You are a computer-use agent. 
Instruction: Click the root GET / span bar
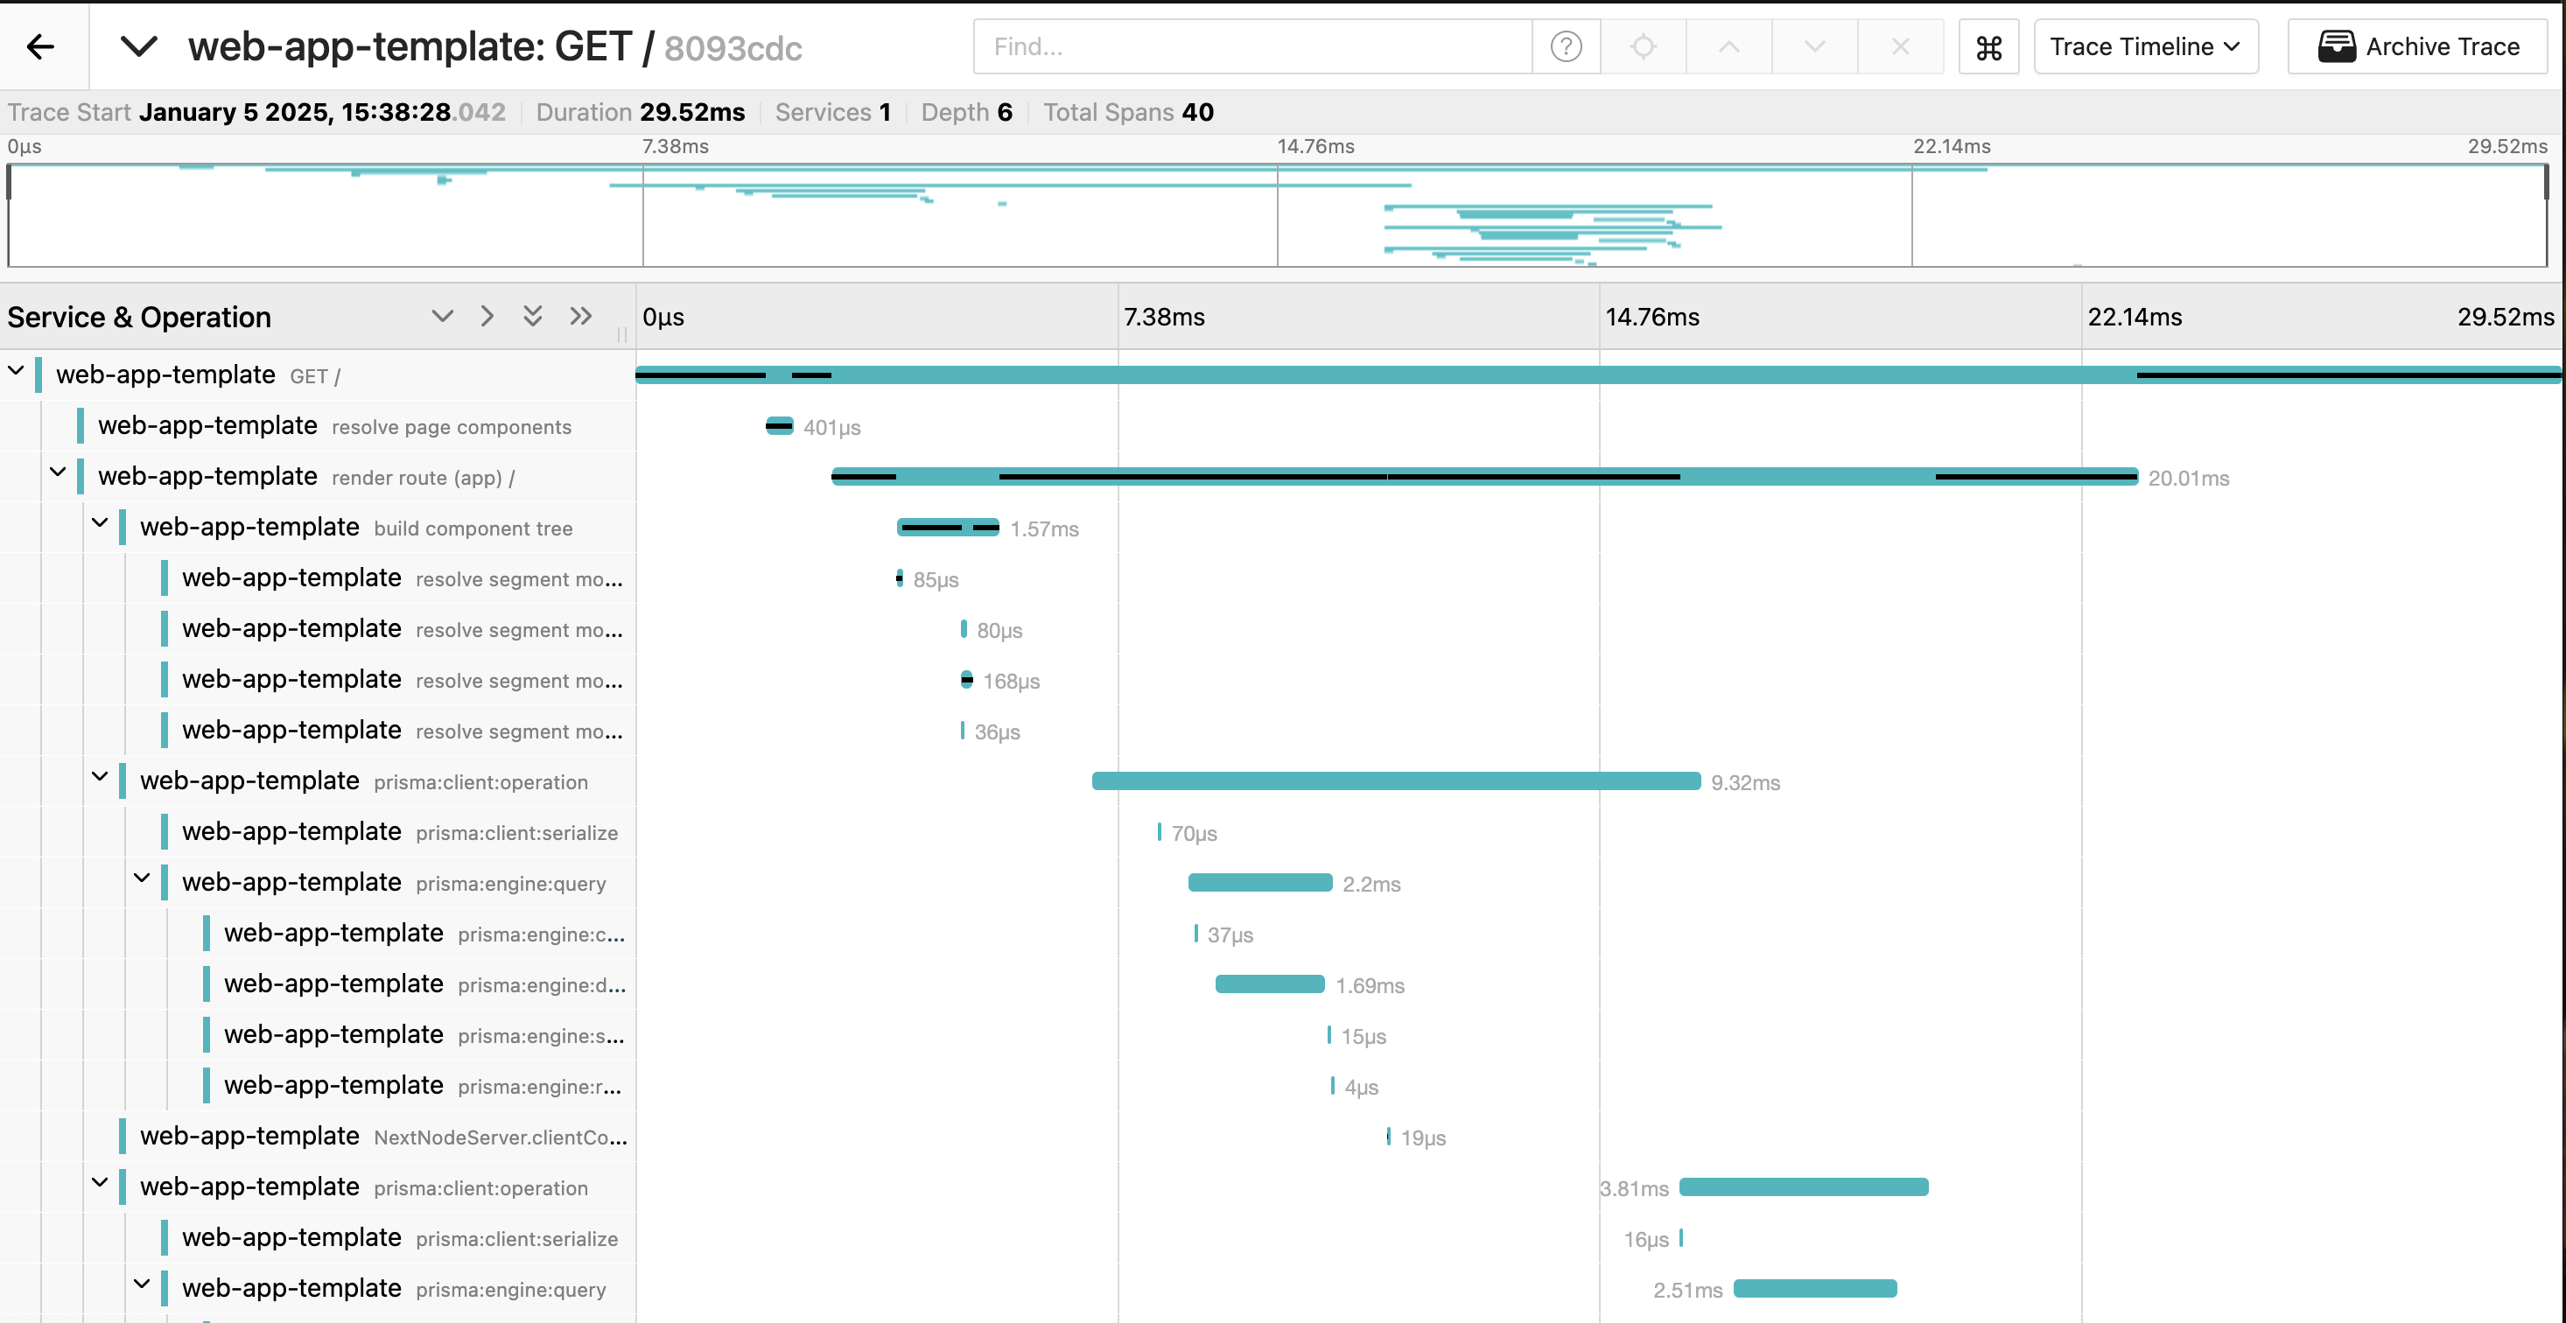pyautogui.click(x=1599, y=375)
